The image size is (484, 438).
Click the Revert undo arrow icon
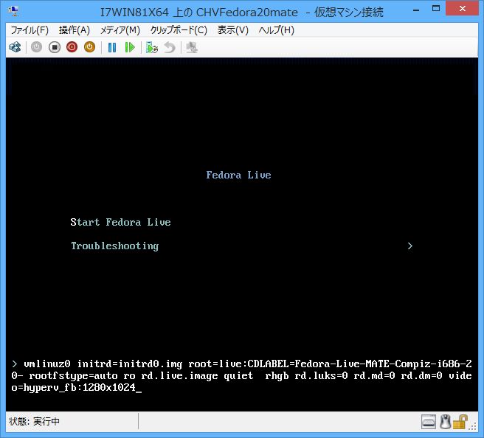click(170, 47)
